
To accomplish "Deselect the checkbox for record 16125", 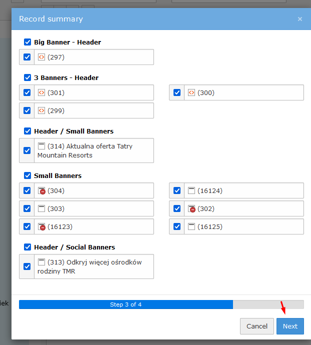I will pos(177,226).
